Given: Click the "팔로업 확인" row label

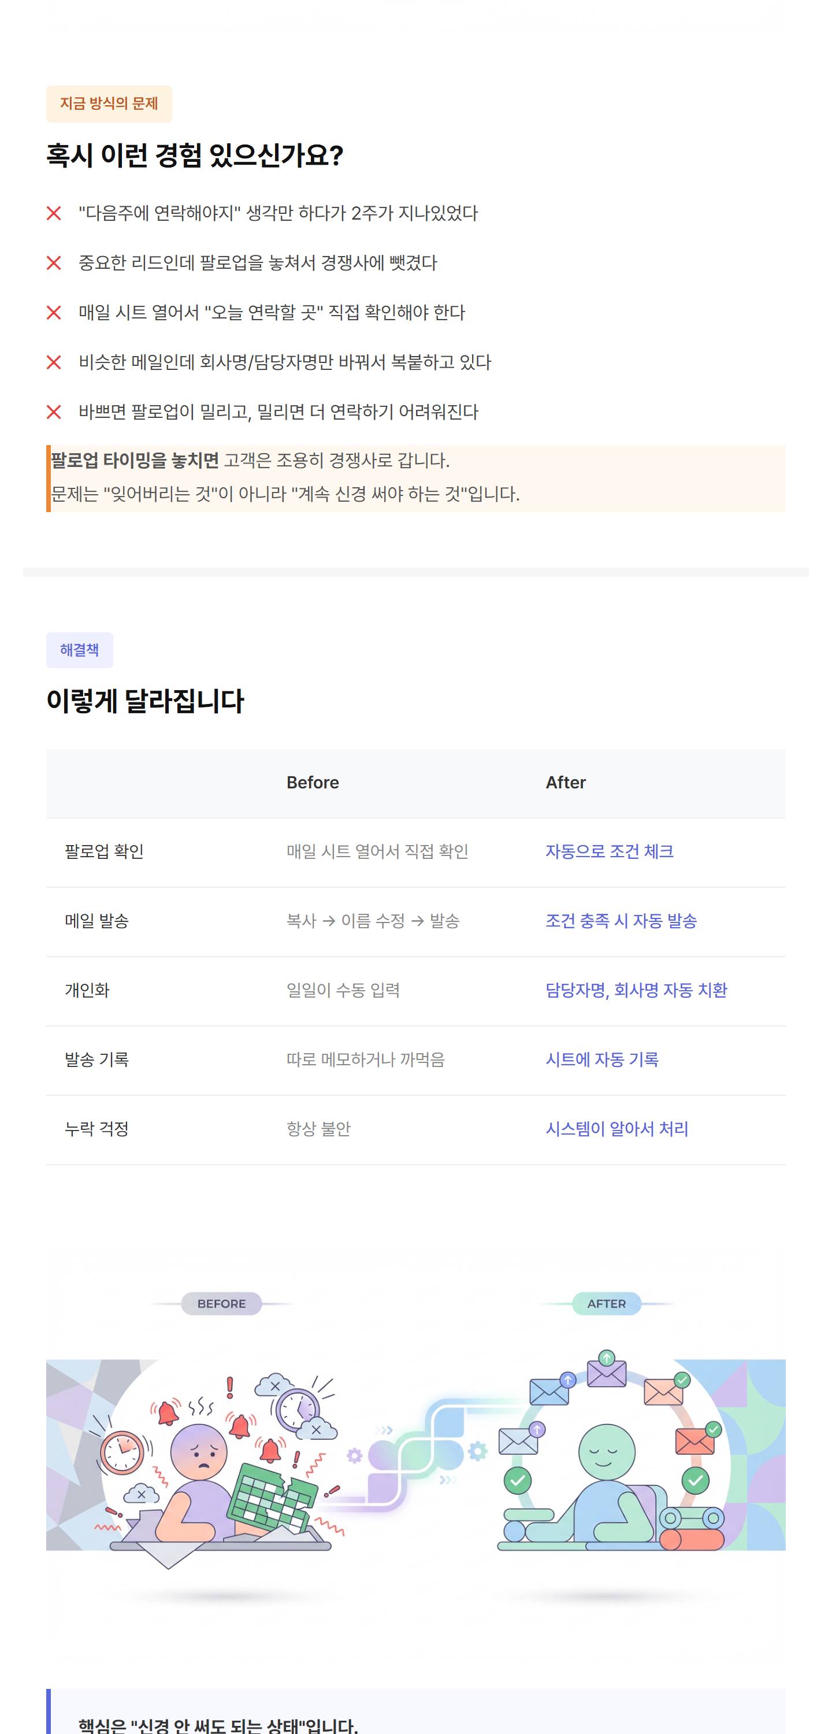Looking at the screenshot, I should click(x=105, y=851).
